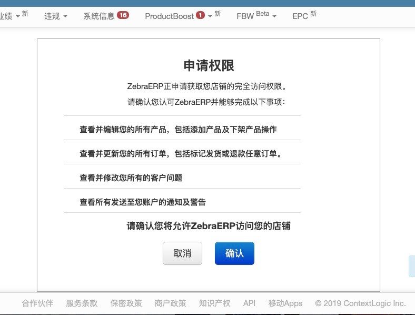Open the 服务条款 footer link
The height and width of the screenshot is (315, 415).
pyautogui.click(x=82, y=303)
